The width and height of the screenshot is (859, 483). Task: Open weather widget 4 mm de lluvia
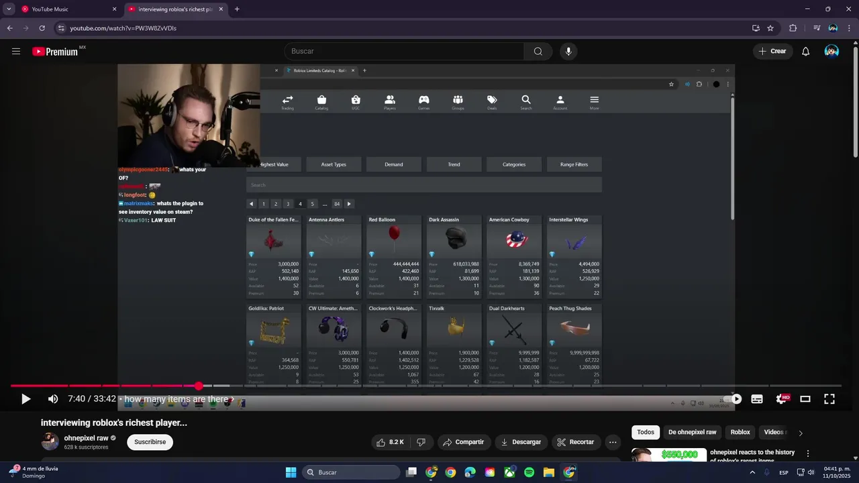34,472
